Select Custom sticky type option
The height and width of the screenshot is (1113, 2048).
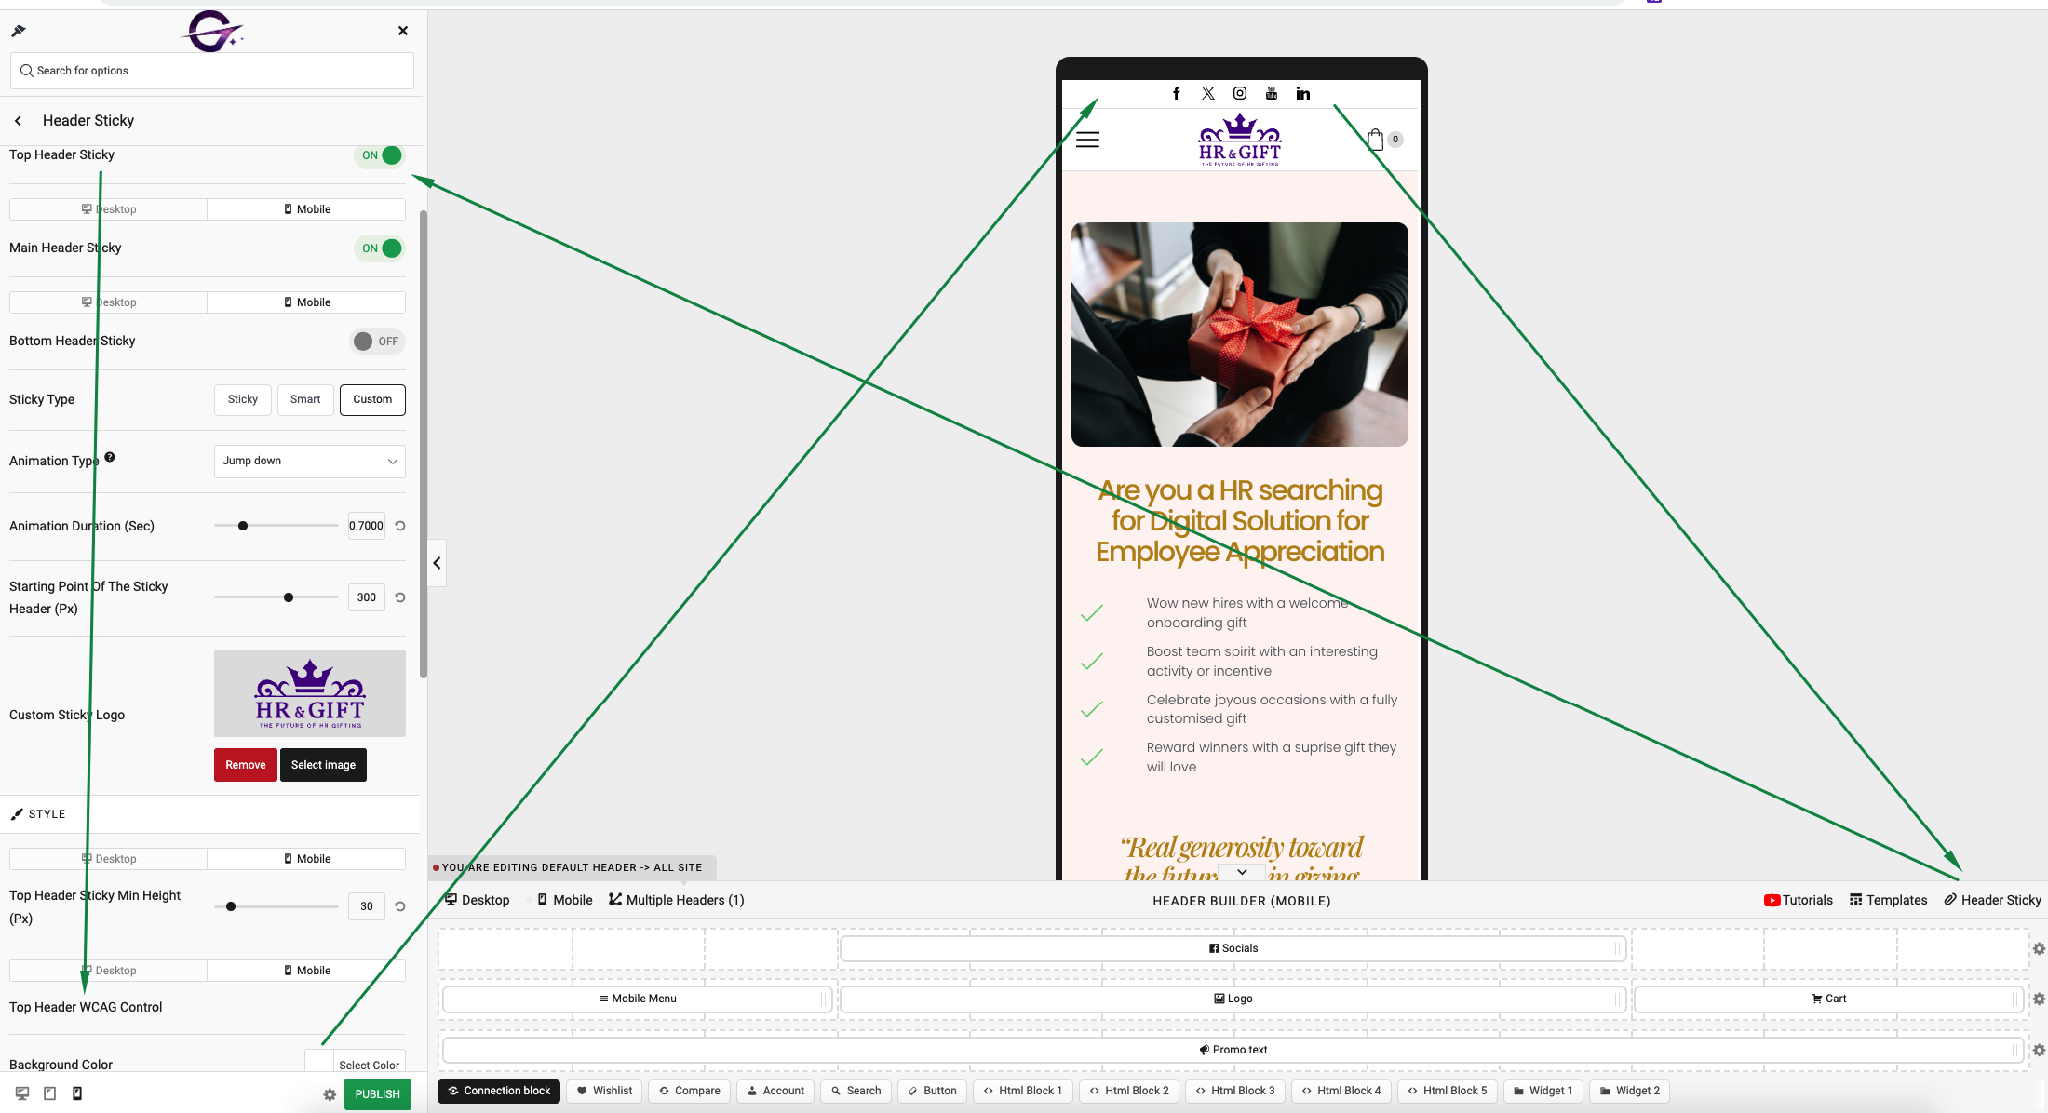click(x=373, y=399)
